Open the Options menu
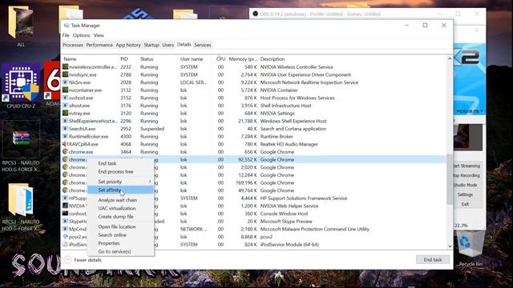This screenshot has width=513, height=288. point(82,35)
